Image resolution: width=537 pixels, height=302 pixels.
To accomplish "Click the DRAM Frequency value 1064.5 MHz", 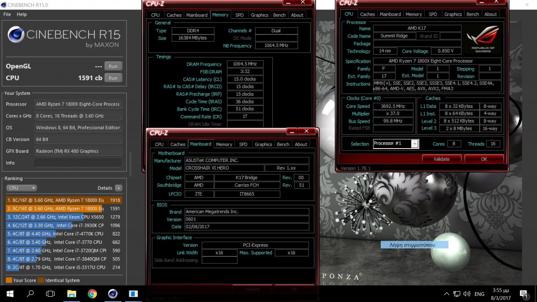I will tap(245, 64).
